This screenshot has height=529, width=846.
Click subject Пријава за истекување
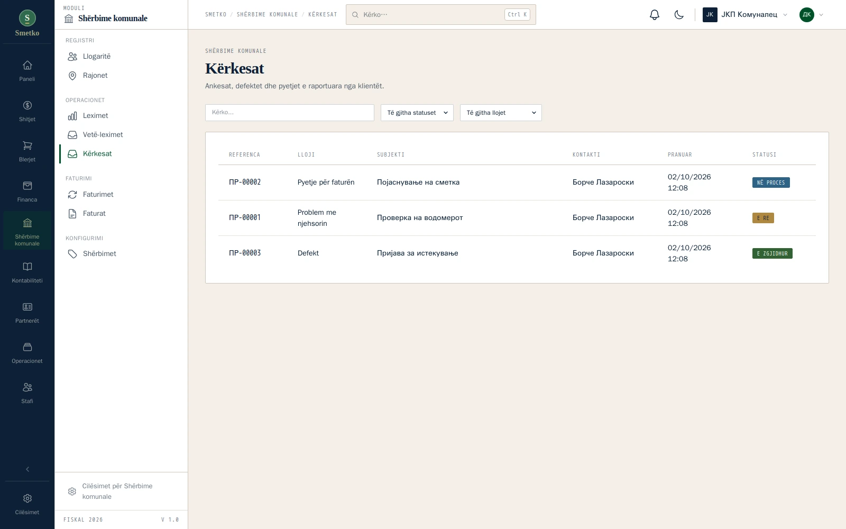click(x=418, y=253)
